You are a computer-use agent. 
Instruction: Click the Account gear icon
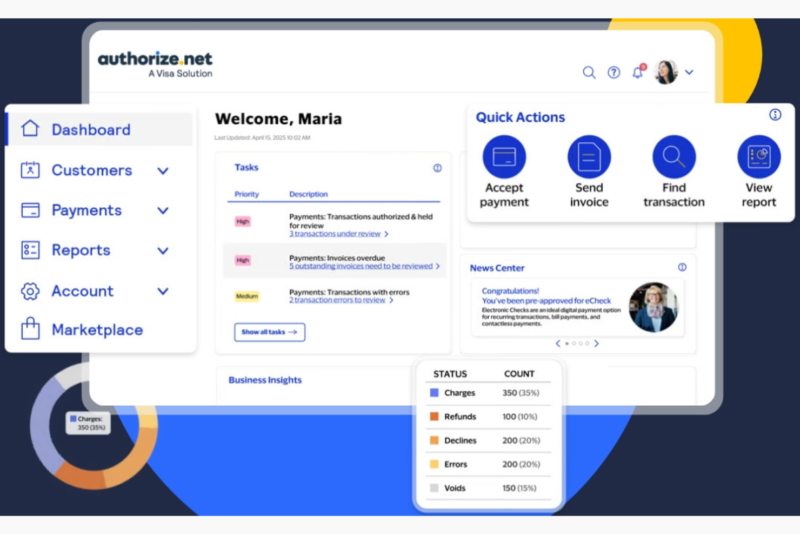point(30,291)
